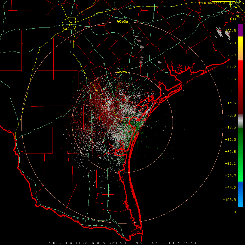Screen dimensions: 245x245
Task: Click the "VEL" legend title
Action: (239, 16)
